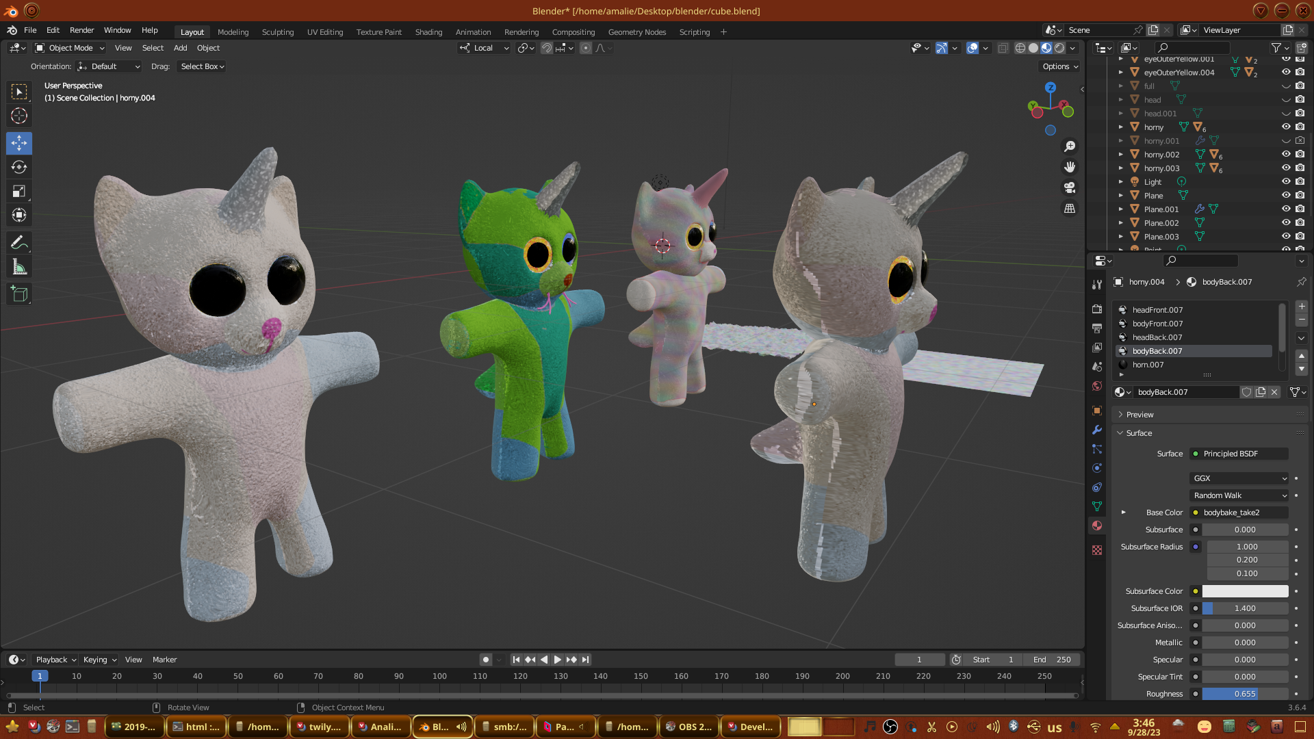Activate the Annotate pencil tool

19,242
